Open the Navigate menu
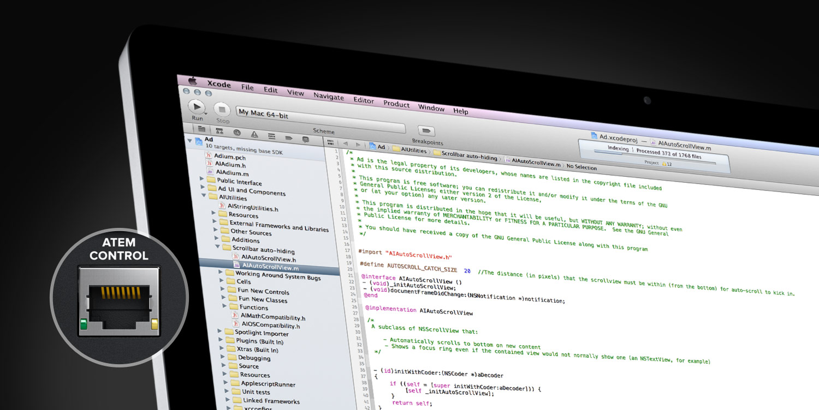The height and width of the screenshot is (410, 819). coord(328,97)
